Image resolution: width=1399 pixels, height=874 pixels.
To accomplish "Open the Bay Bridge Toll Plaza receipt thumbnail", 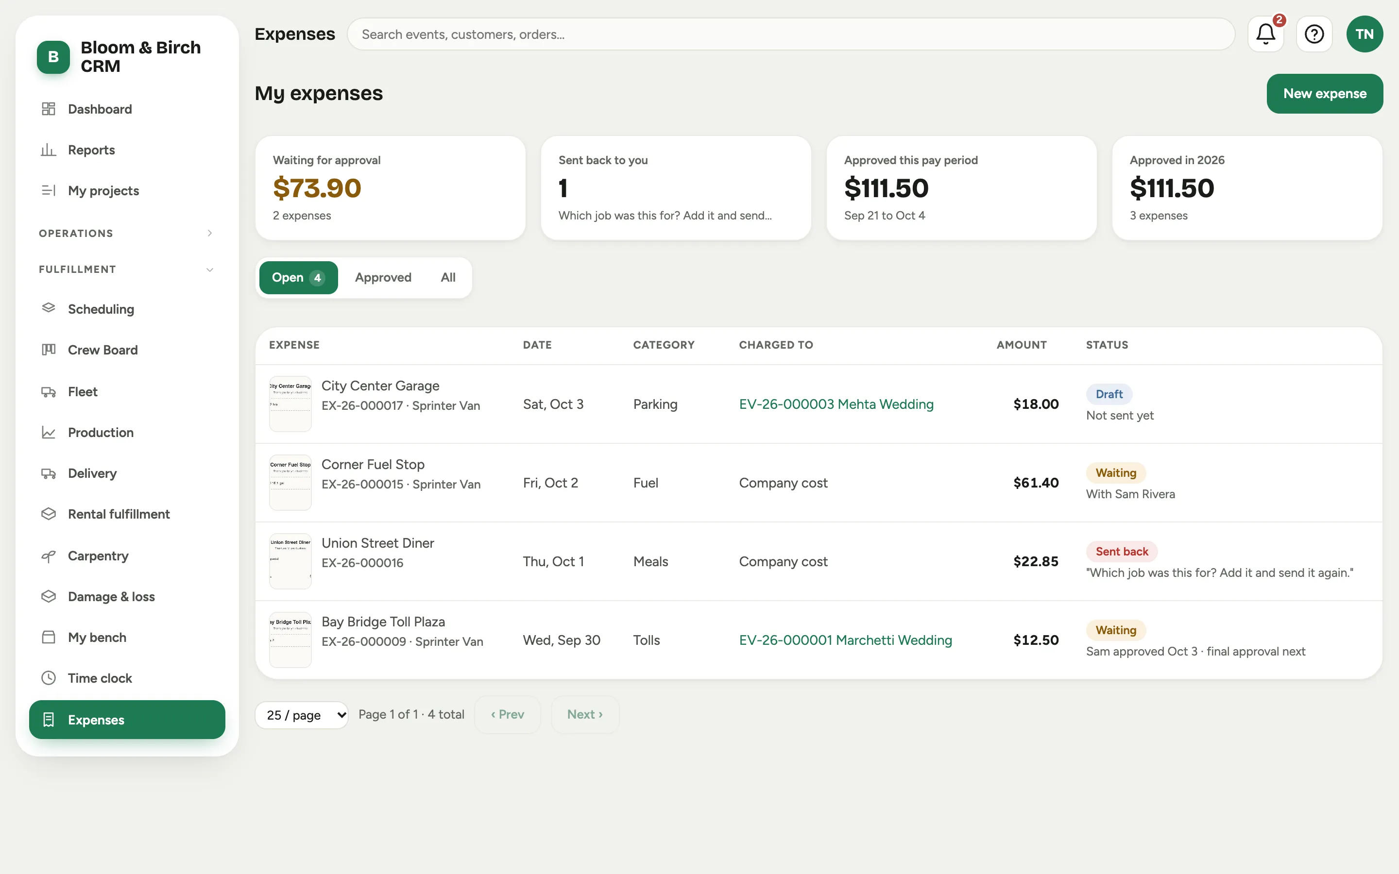I will [290, 640].
